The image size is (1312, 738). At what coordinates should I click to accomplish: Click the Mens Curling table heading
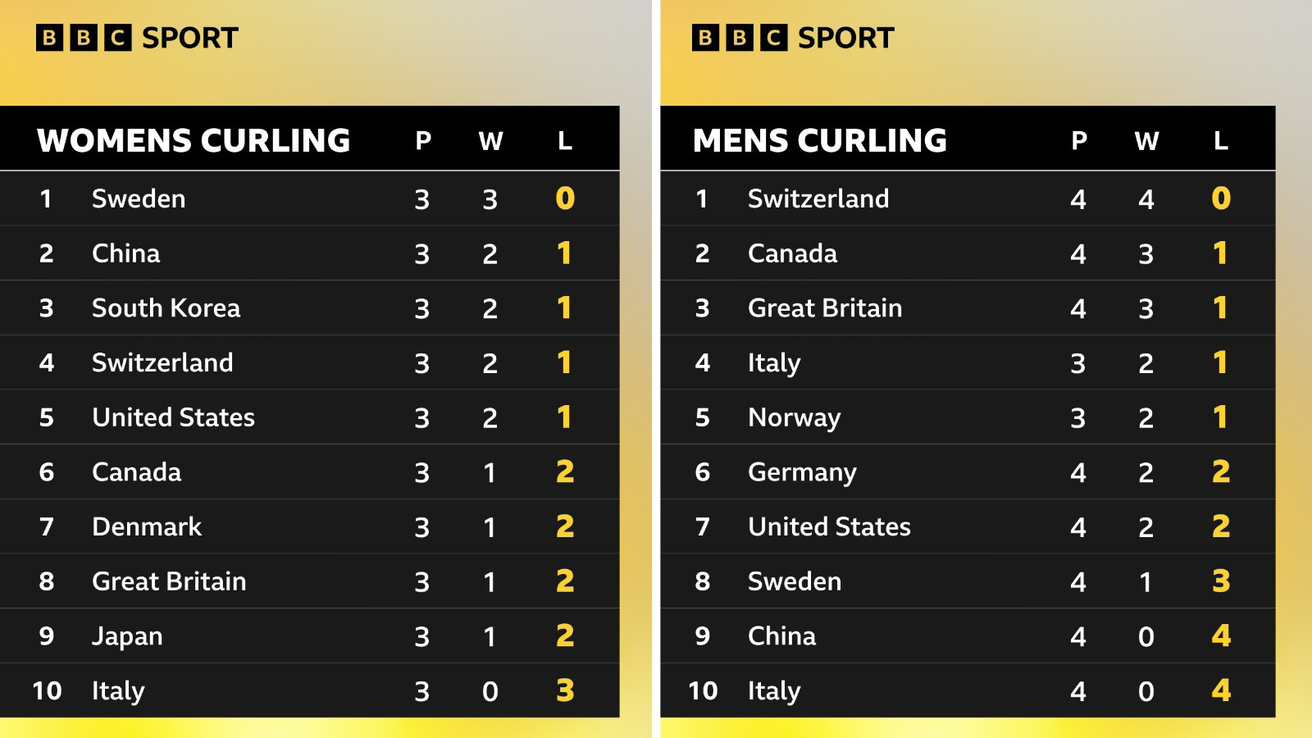click(x=820, y=140)
